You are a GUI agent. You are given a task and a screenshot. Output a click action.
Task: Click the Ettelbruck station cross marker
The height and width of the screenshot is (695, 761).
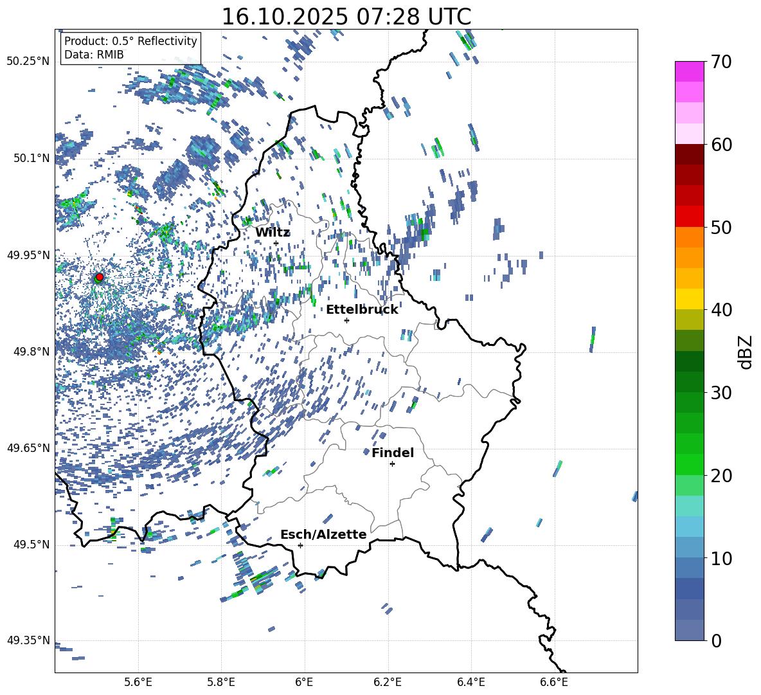(x=346, y=320)
